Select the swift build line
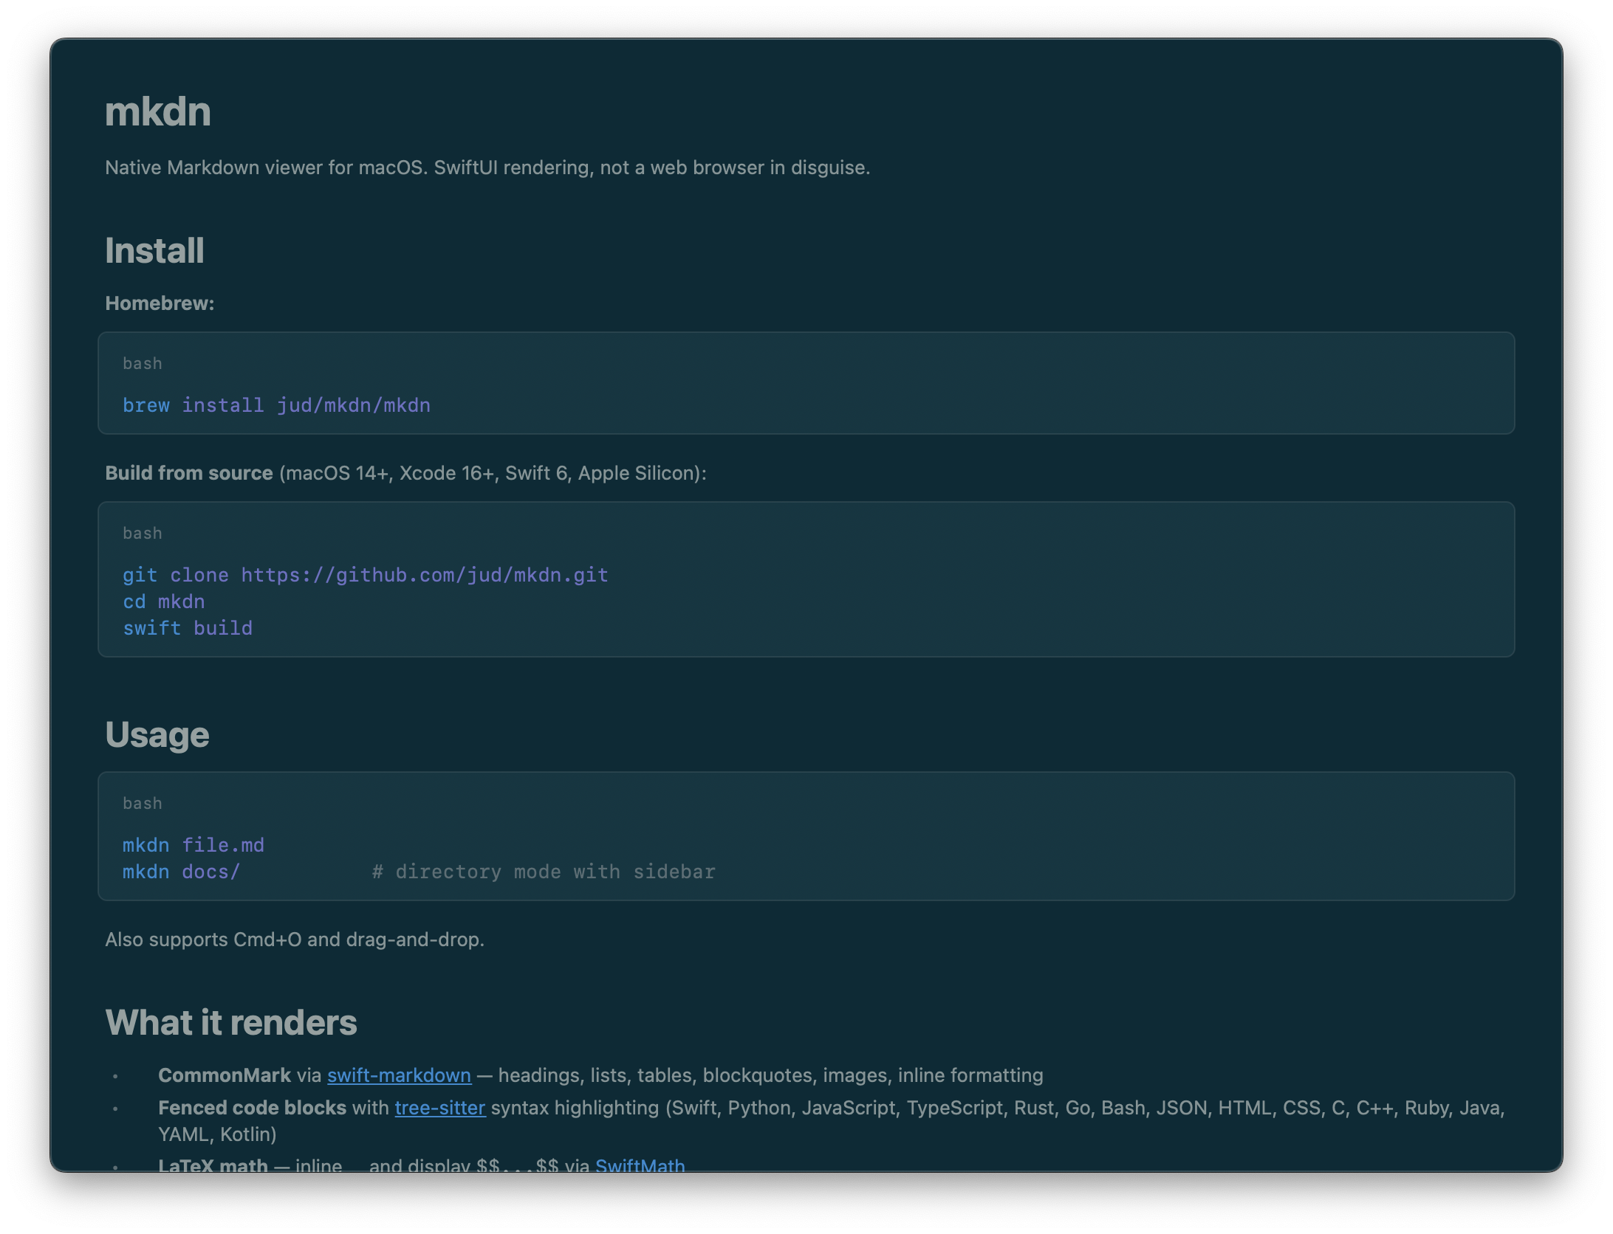This screenshot has height=1234, width=1613. [188, 628]
